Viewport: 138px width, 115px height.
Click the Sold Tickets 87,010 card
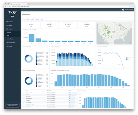click(68, 25)
